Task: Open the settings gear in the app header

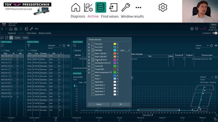Action: (x=192, y=29)
